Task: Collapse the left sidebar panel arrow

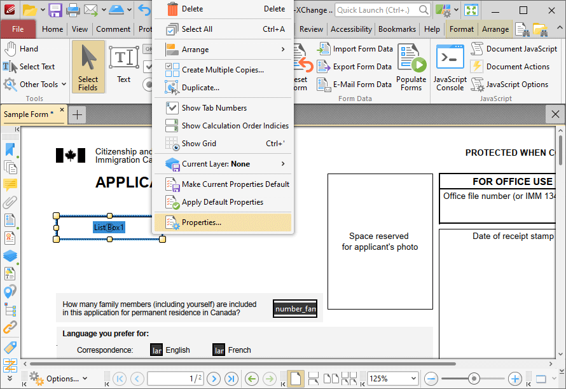Action: [x=17, y=129]
